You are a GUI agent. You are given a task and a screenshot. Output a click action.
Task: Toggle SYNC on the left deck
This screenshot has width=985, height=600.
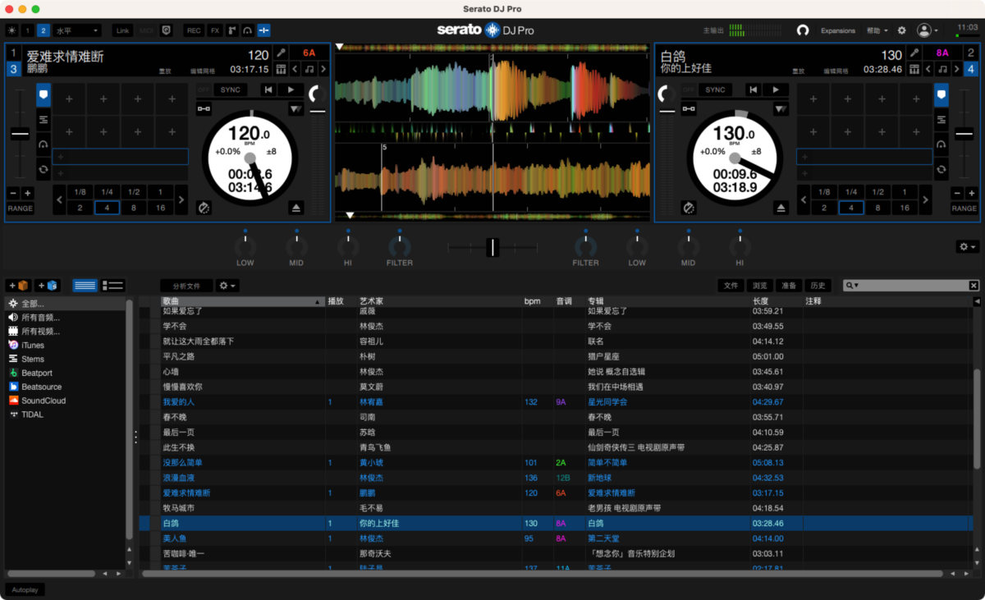[x=231, y=89]
